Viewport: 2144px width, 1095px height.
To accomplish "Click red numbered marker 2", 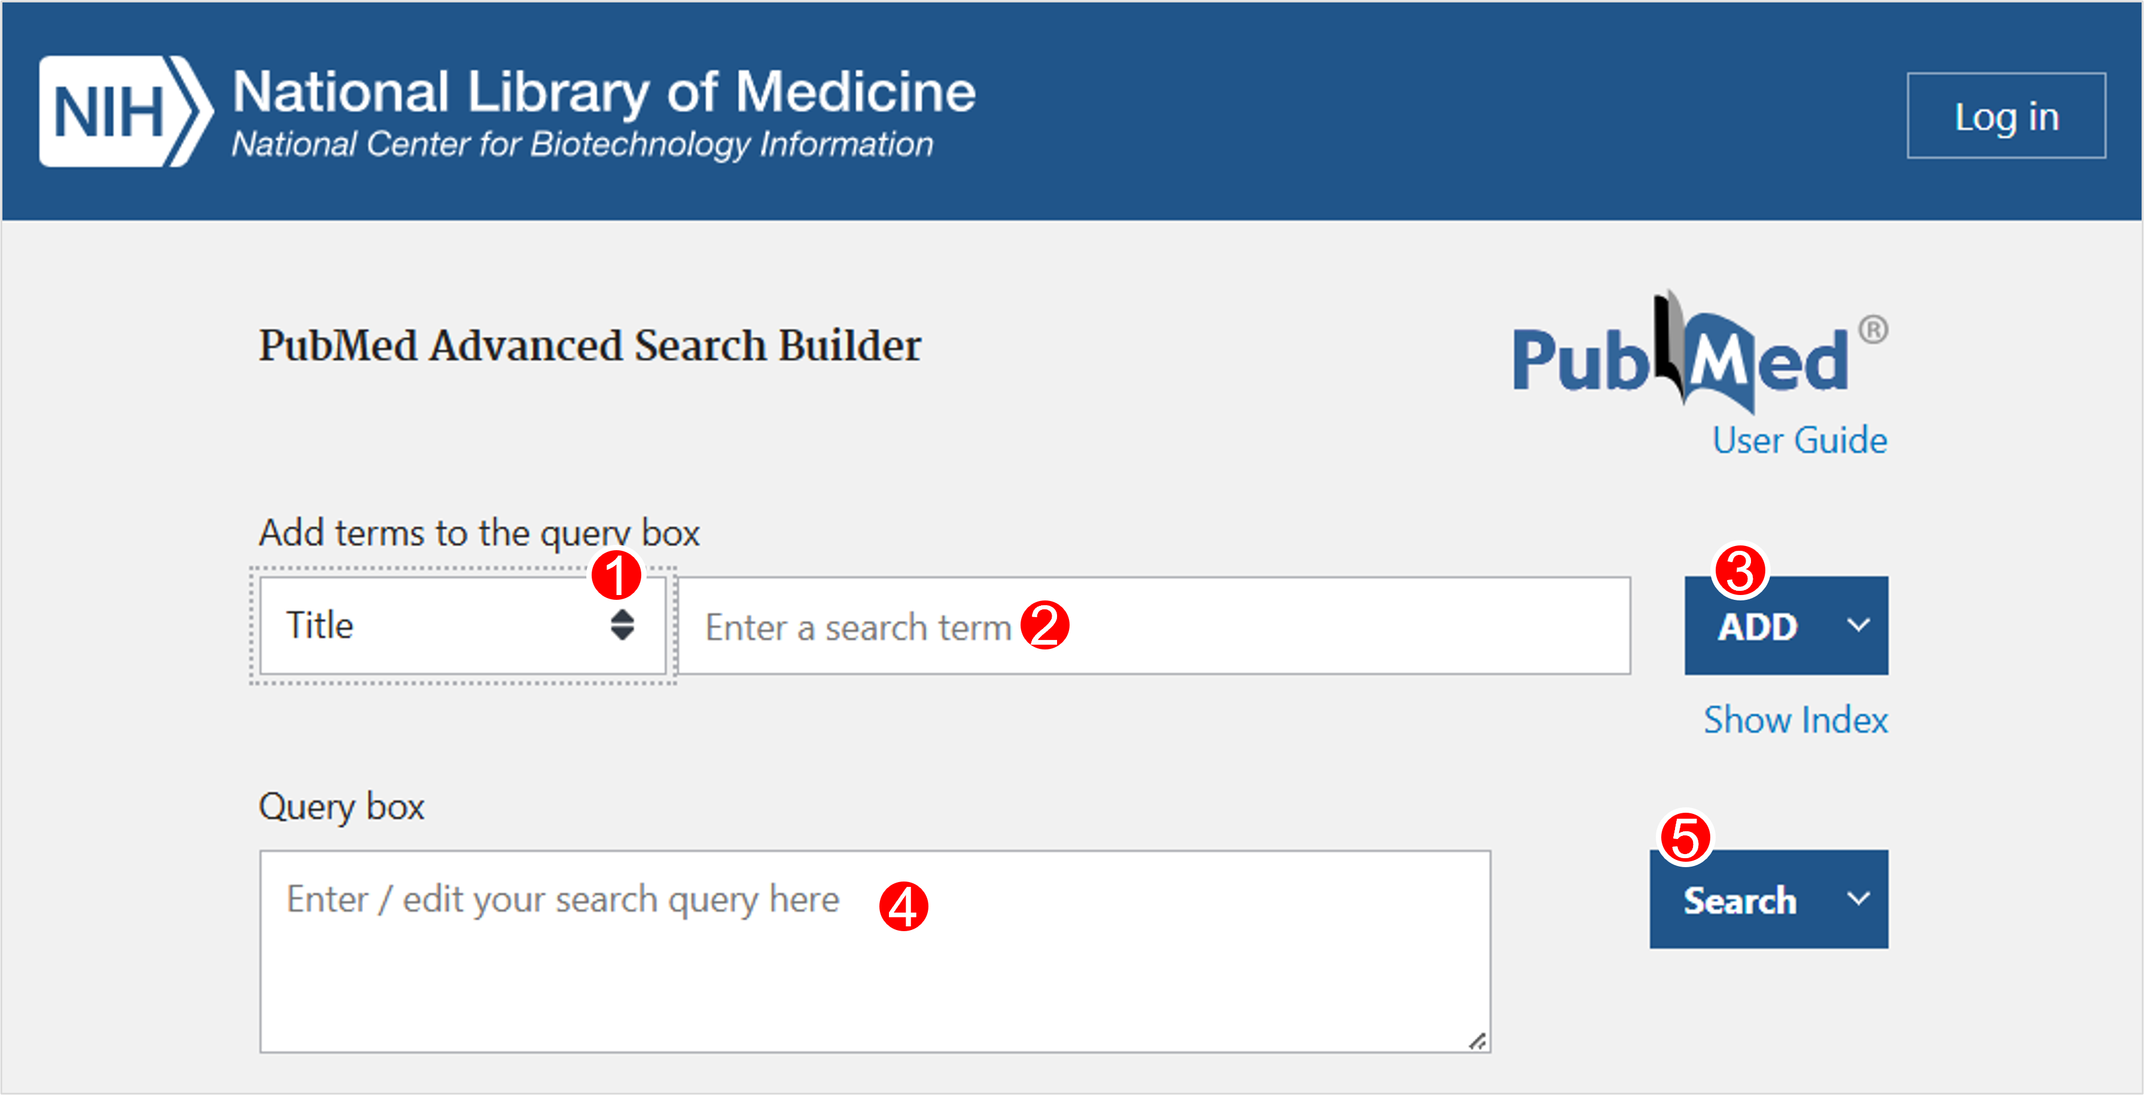I will (1044, 625).
